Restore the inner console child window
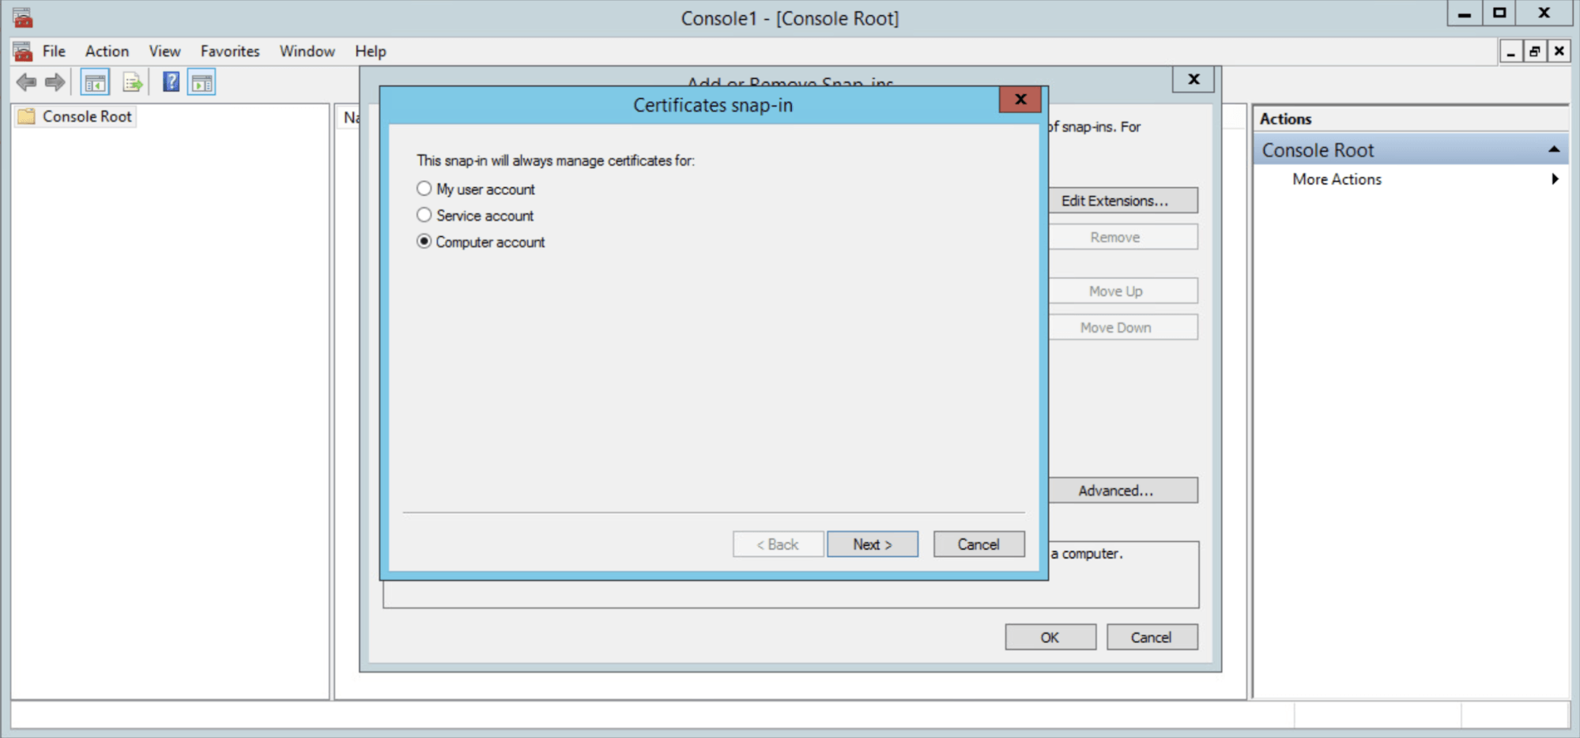This screenshot has height=738, width=1580. coord(1534,51)
